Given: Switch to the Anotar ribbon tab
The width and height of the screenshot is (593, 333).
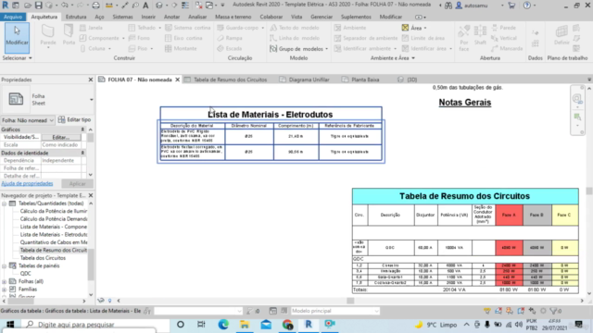Looking at the screenshot, I should click(x=171, y=17).
